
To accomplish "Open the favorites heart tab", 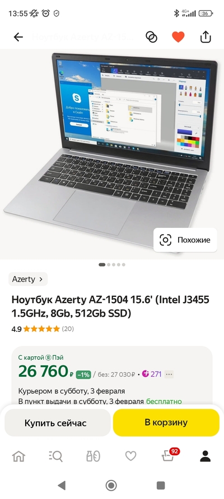I will click(130, 456).
